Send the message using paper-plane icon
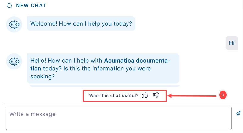This screenshot has height=133, width=243. pyautogui.click(x=238, y=113)
